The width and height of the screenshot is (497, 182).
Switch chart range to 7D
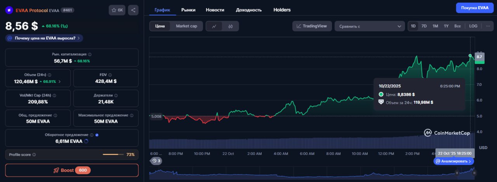click(x=424, y=26)
